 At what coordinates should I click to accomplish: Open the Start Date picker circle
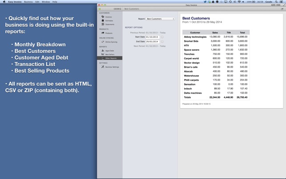(x=162, y=37)
